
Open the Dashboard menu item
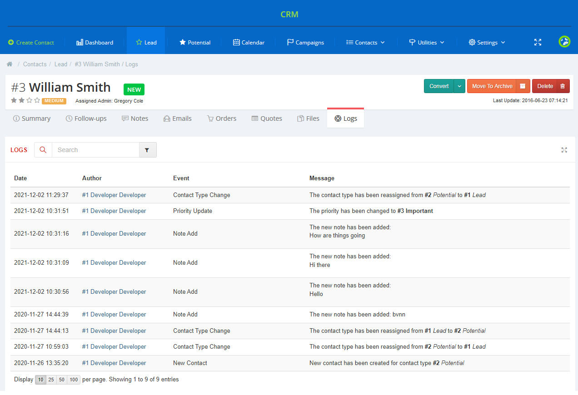pyautogui.click(x=95, y=42)
